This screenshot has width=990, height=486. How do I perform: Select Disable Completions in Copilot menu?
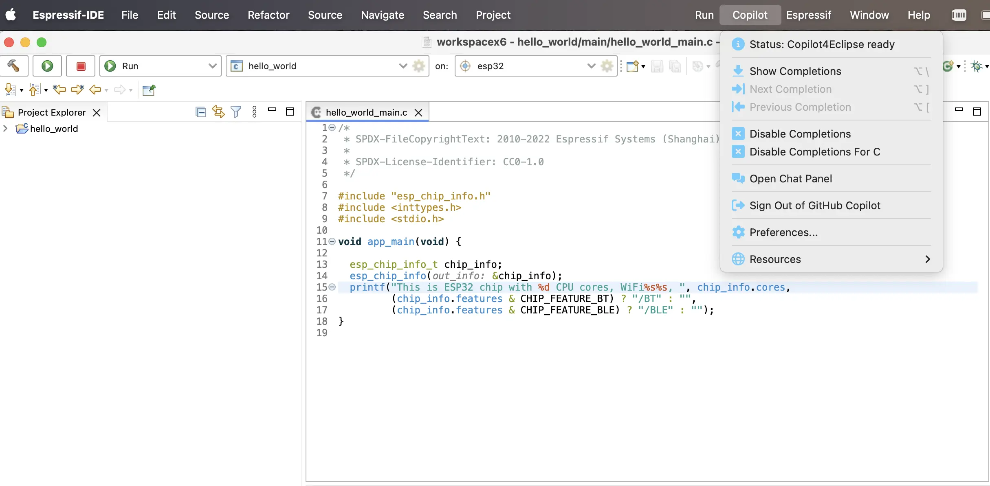pos(800,134)
